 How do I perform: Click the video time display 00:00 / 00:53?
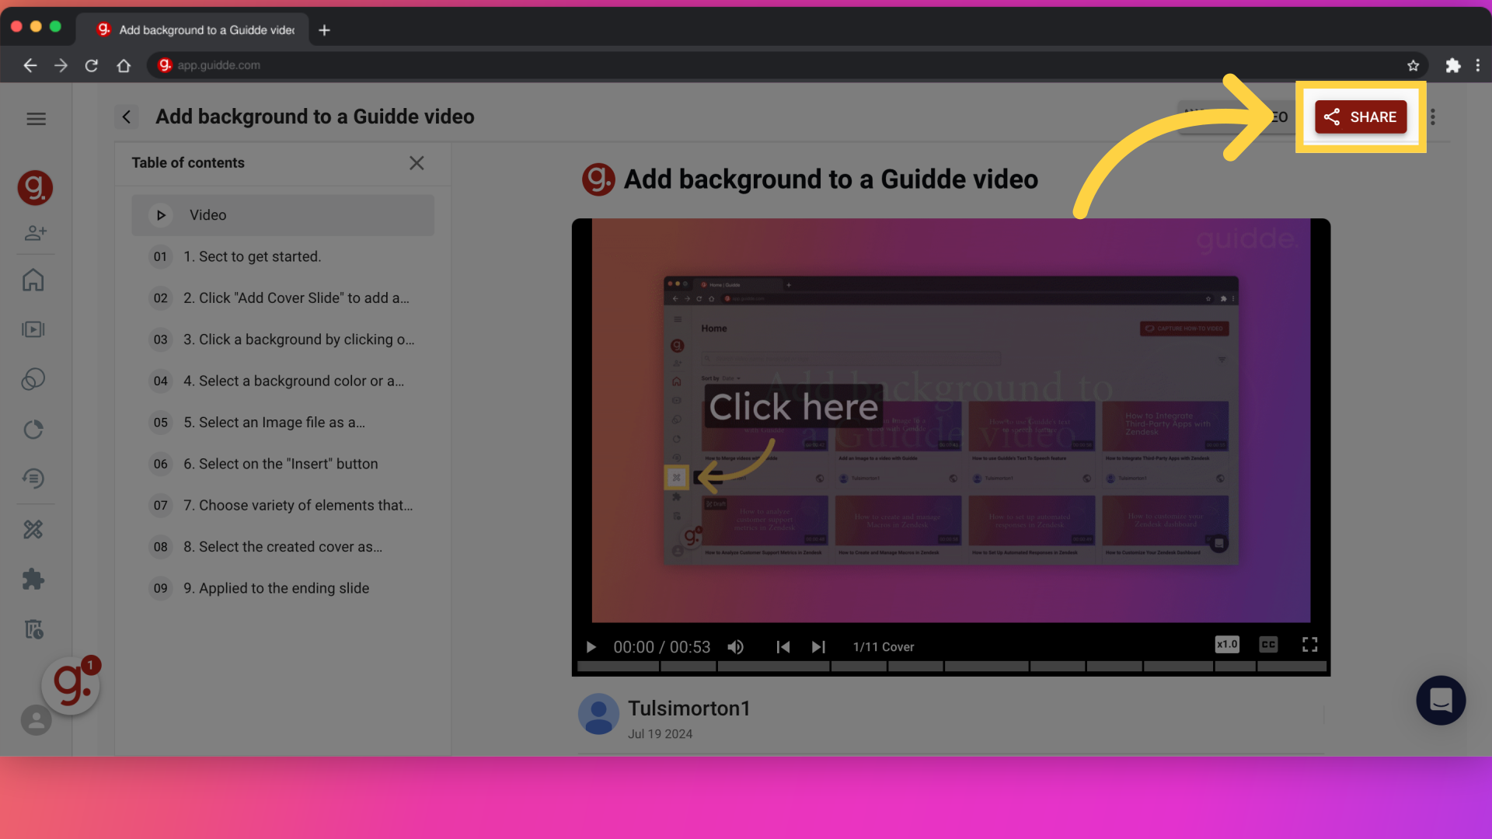tap(662, 647)
